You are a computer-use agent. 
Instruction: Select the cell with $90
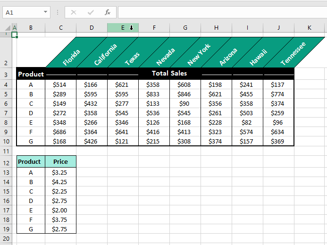(185, 103)
